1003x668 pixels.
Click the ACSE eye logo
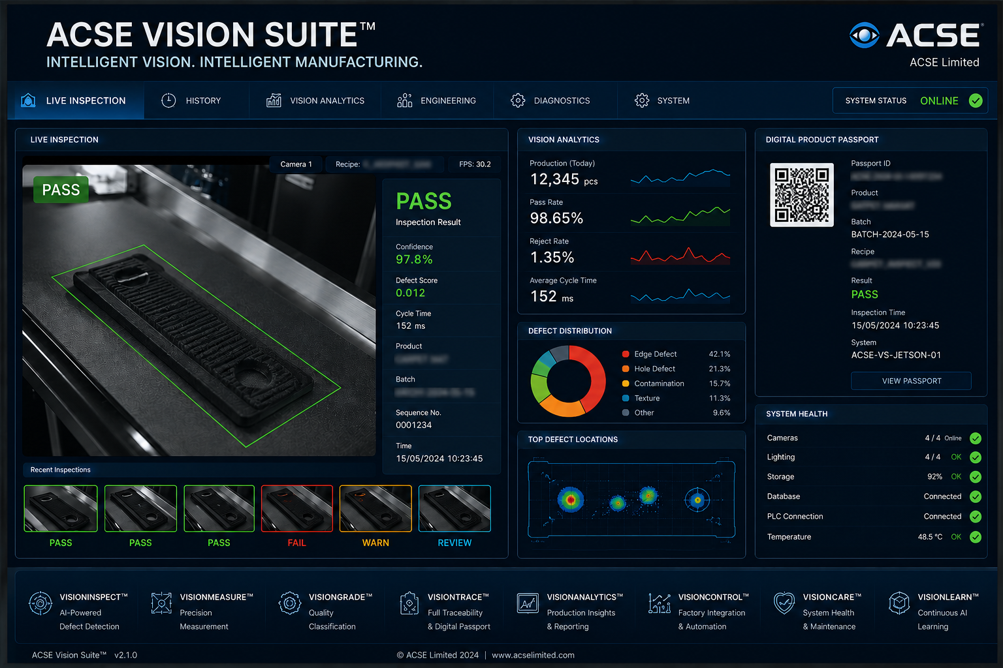[x=864, y=35]
